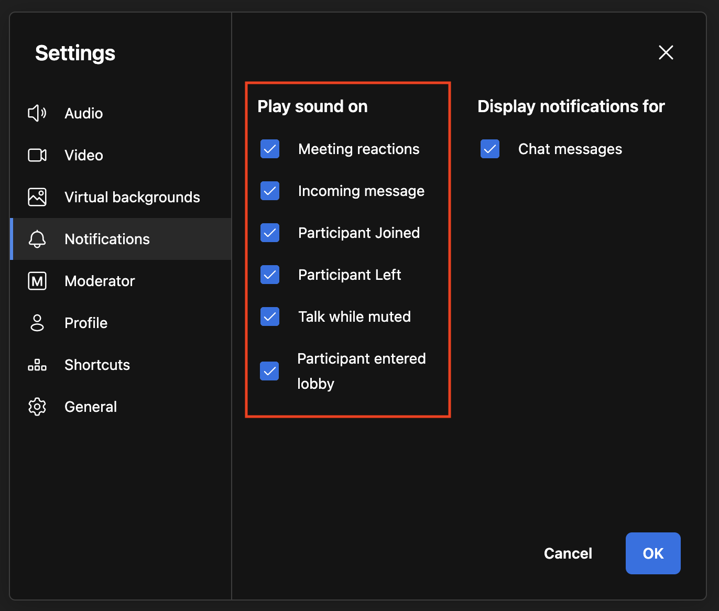This screenshot has height=611, width=719.
Task: Open Shortcuts via its sidebar icon
Action: (x=37, y=365)
